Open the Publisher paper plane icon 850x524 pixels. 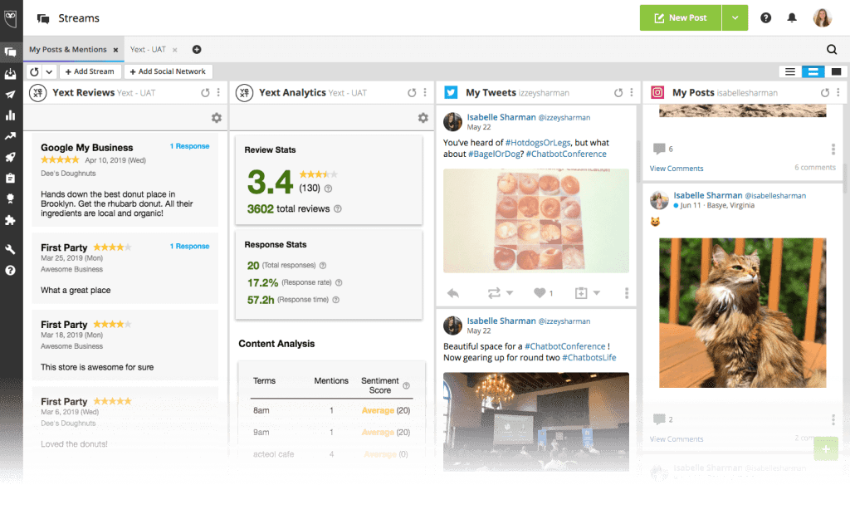pos(11,95)
